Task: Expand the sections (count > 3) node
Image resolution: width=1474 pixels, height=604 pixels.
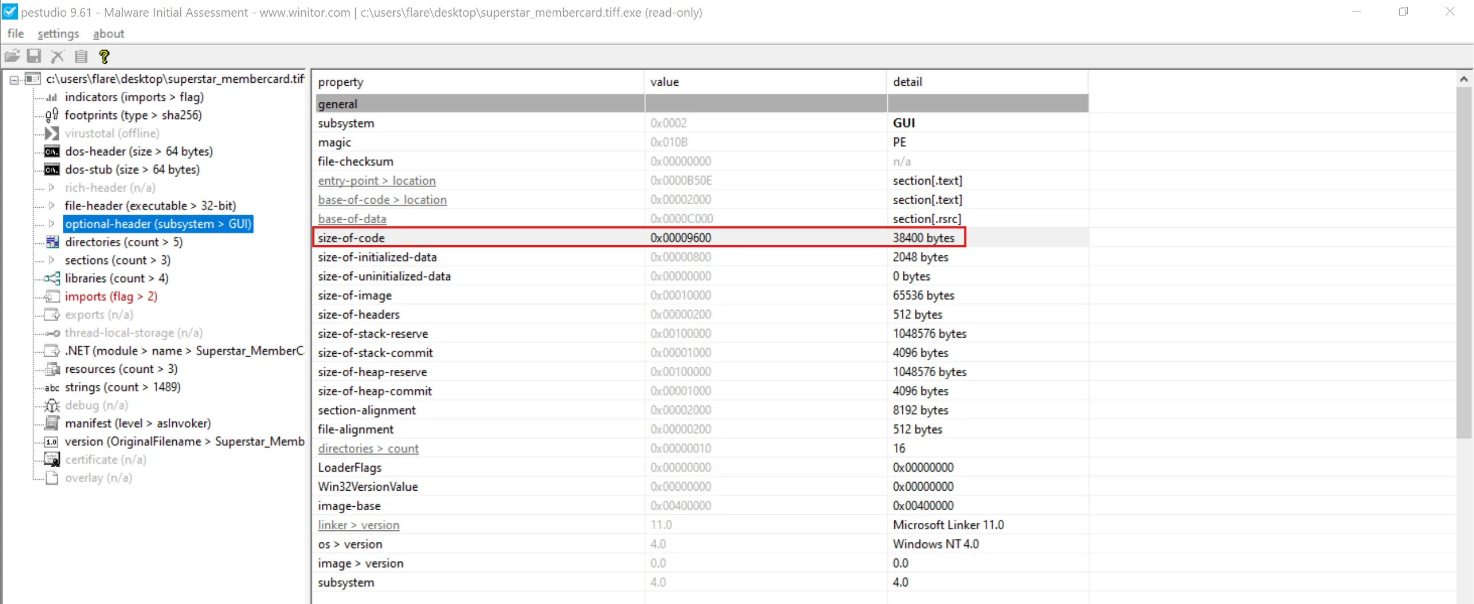Action: click(52, 260)
